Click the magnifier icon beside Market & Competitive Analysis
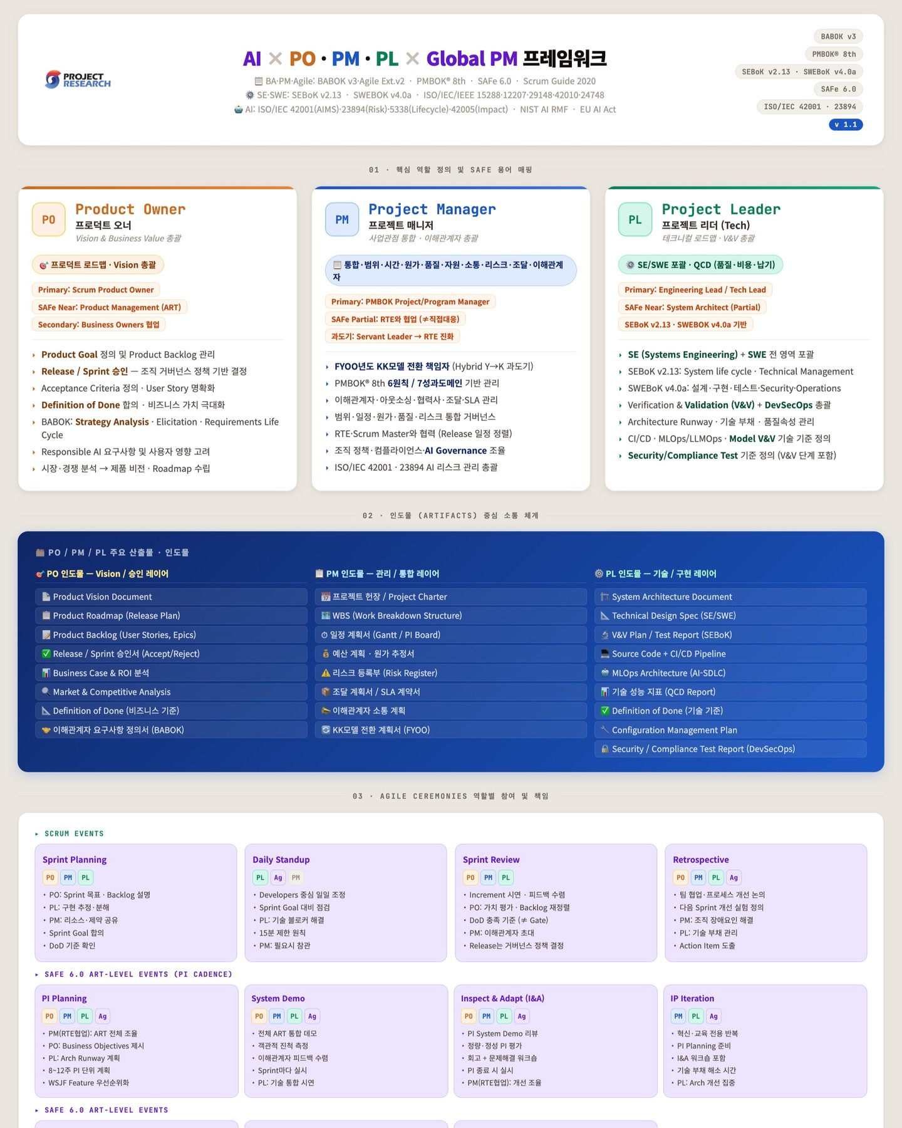The width and height of the screenshot is (902, 1128). coord(46,692)
